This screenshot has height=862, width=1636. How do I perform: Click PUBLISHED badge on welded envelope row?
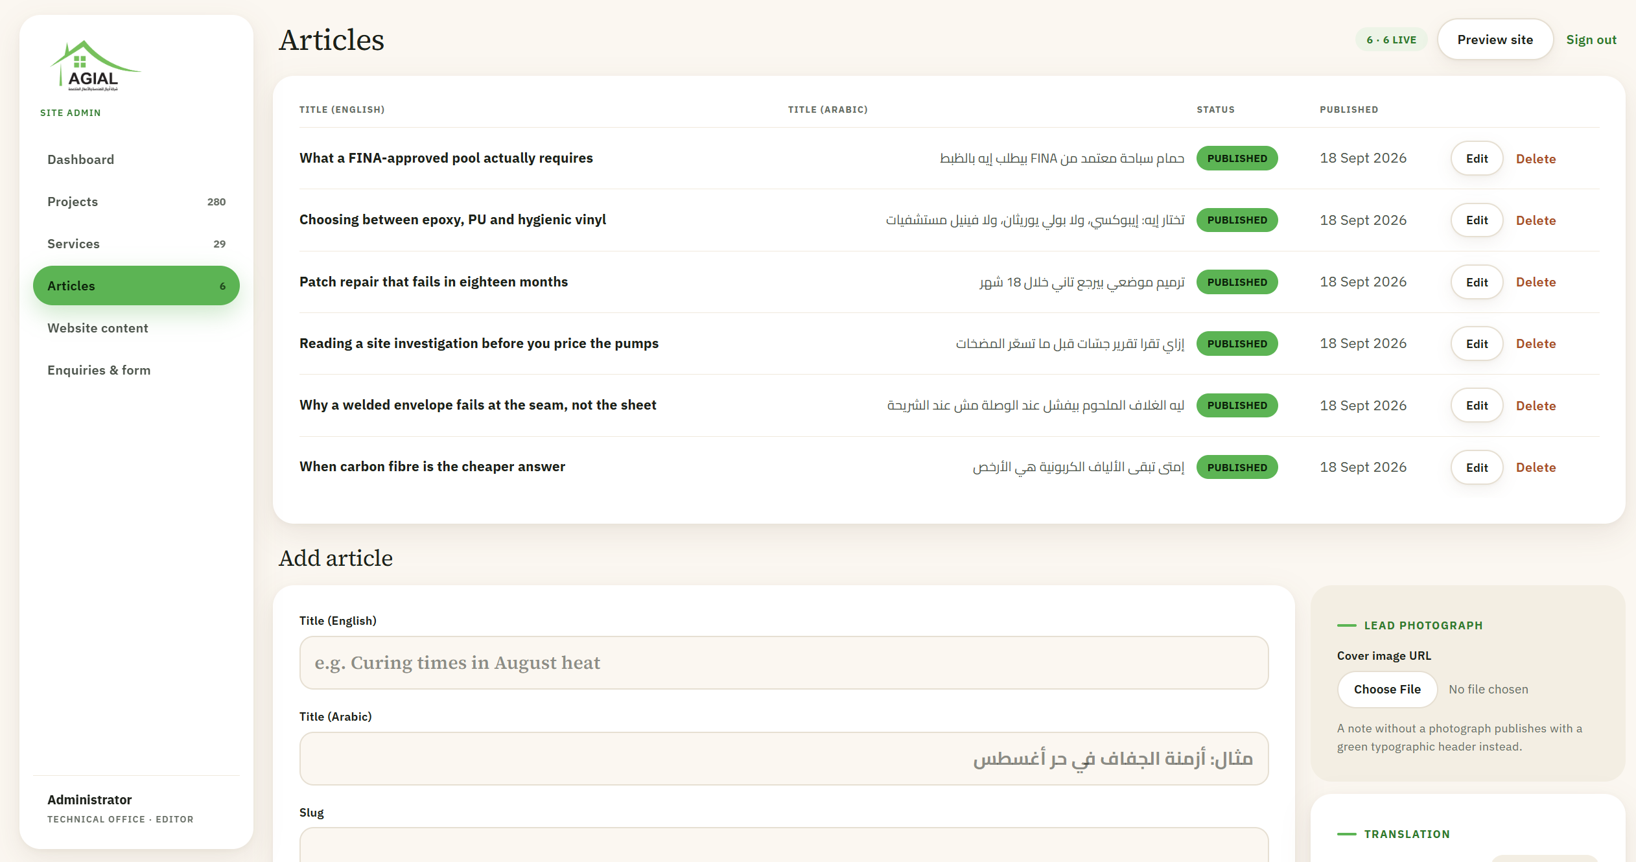click(x=1237, y=406)
